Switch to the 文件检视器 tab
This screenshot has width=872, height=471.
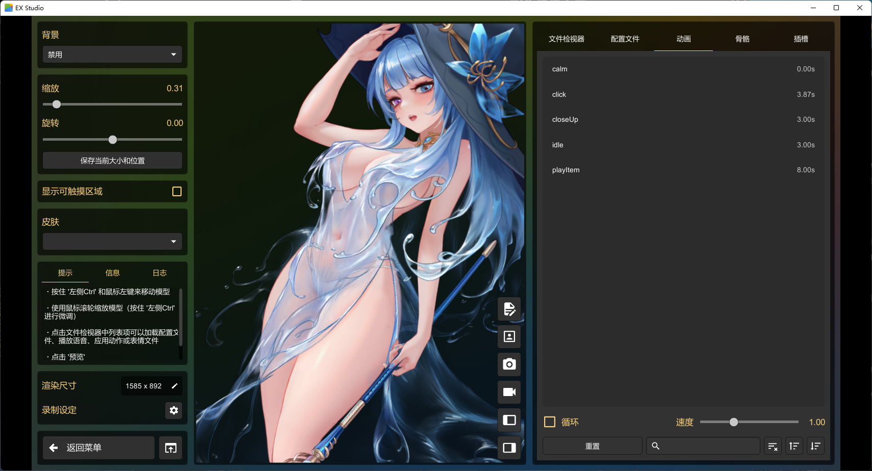[x=567, y=39]
